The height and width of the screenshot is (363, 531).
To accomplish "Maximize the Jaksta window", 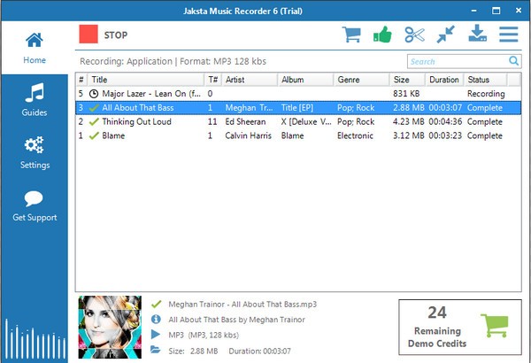I will coord(496,11).
